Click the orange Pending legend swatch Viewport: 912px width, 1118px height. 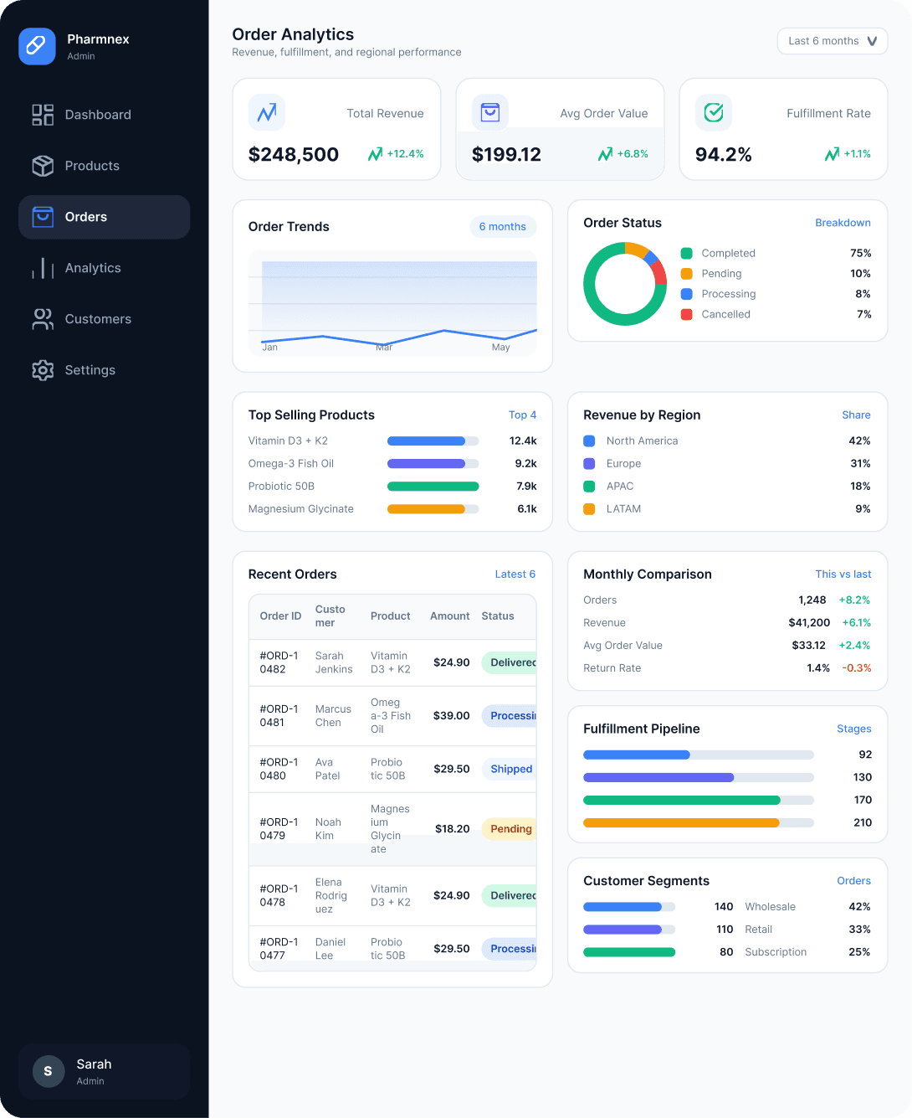point(687,274)
